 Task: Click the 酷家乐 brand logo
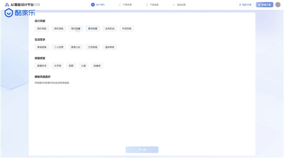tap(20, 13)
